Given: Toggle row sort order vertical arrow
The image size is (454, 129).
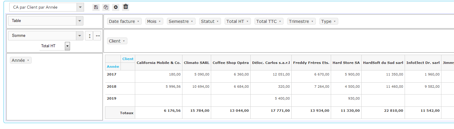Looking at the screenshot, I should 89,36.
